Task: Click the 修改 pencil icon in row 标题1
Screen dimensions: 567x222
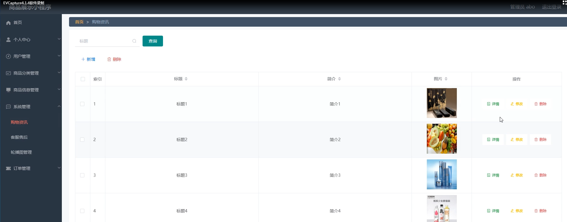Action: click(512, 104)
